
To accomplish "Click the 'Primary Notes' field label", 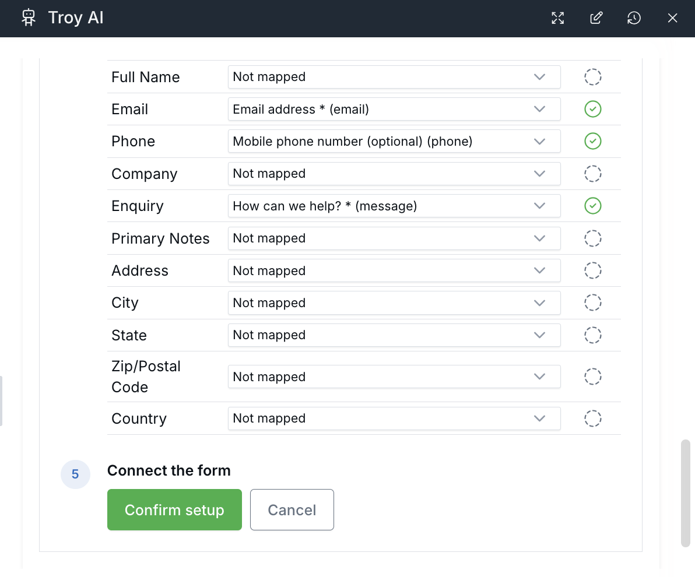I will [x=160, y=238].
